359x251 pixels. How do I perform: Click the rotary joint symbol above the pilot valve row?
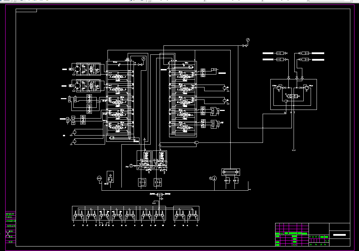(x=160, y=194)
